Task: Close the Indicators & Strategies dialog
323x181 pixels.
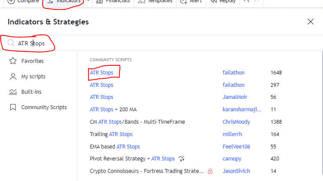Action: pos(311,22)
